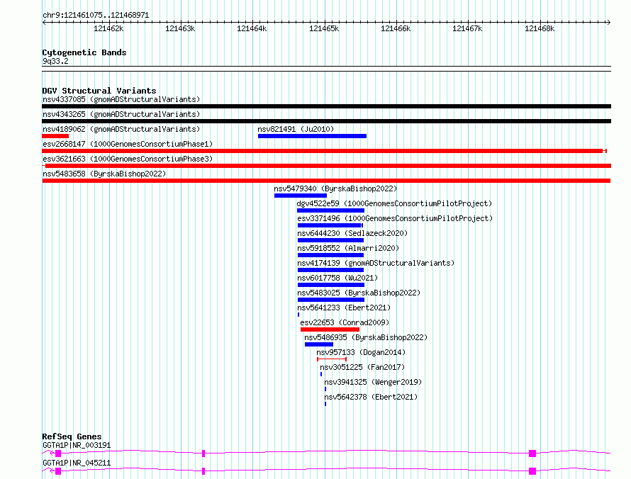Click the 121467k ruler mark
The height and width of the screenshot is (479, 631).
[x=468, y=28]
